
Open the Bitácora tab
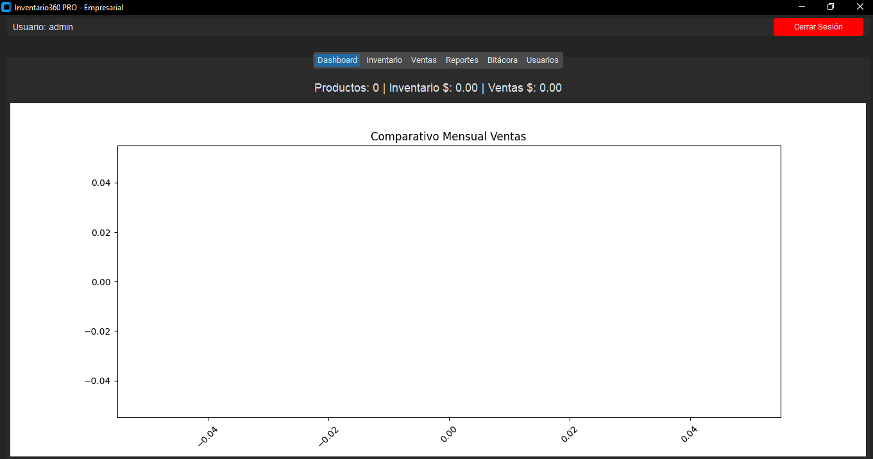(502, 60)
